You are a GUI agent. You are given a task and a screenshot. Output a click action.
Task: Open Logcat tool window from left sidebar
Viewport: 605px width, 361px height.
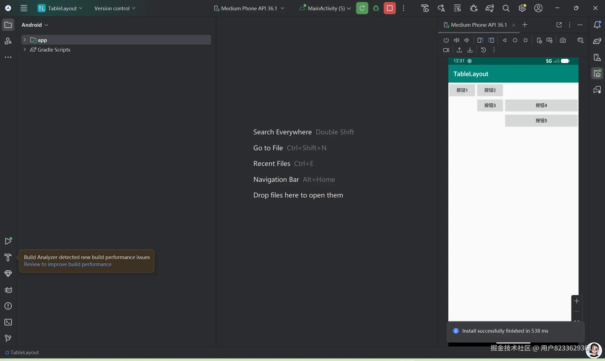pyautogui.click(x=8, y=290)
